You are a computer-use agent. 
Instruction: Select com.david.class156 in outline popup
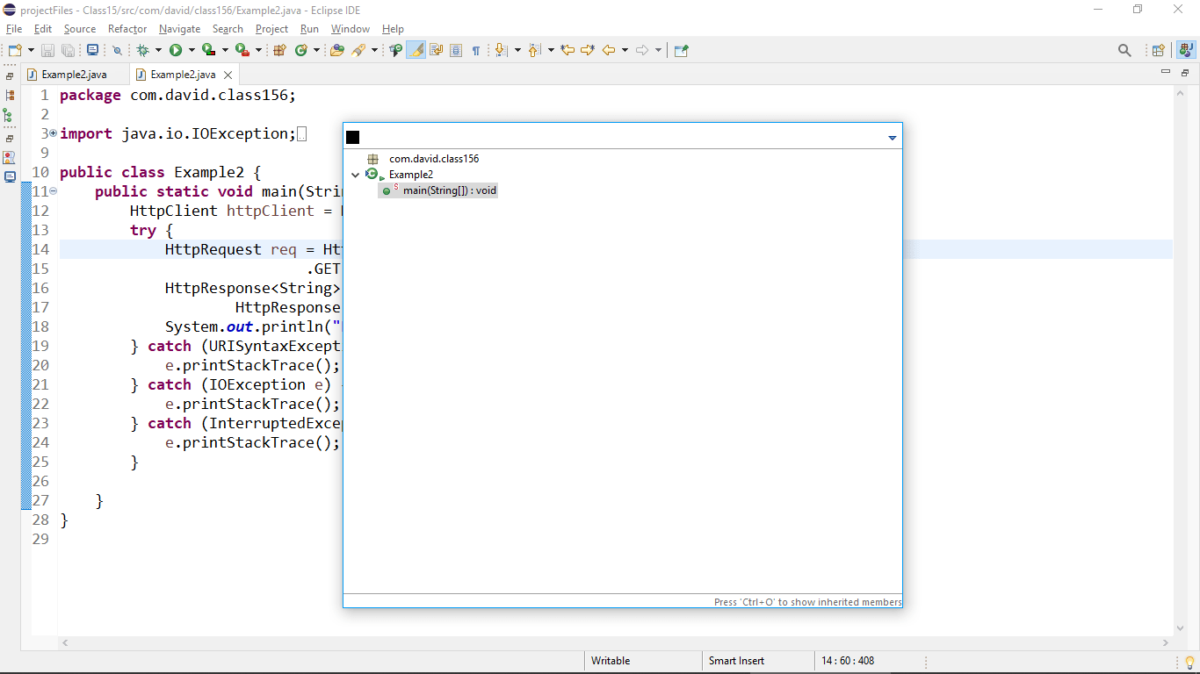(x=434, y=159)
